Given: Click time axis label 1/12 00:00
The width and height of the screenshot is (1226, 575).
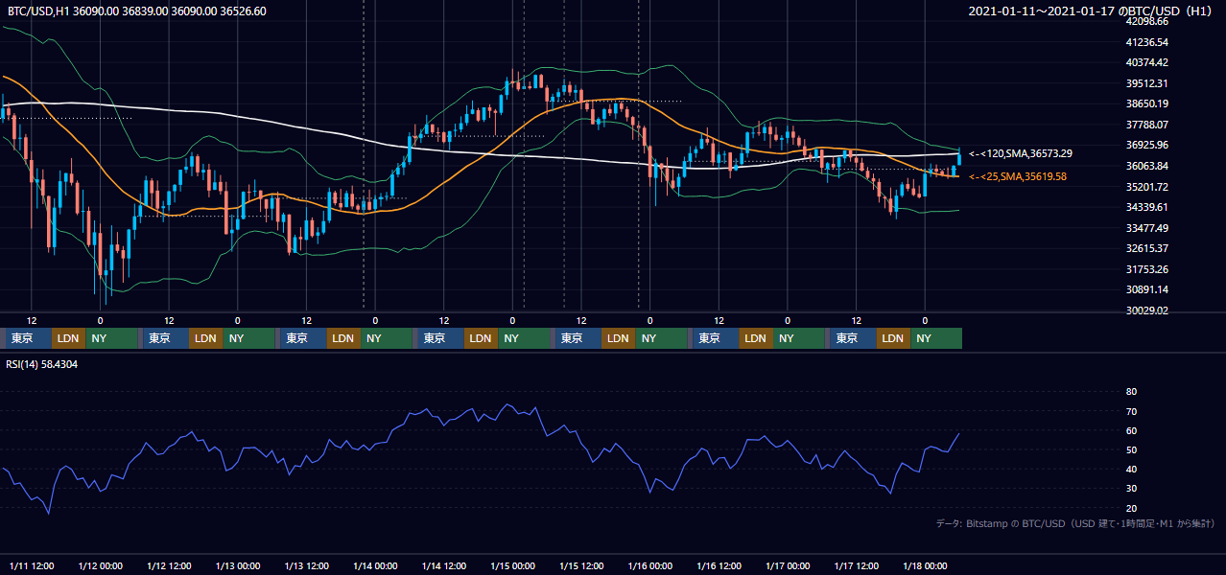Looking at the screenshot, I should click(x=101, y=565).
